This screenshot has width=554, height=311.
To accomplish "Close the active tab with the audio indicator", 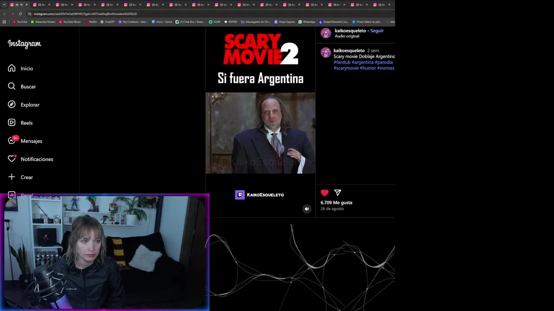I will coord(26,5).
